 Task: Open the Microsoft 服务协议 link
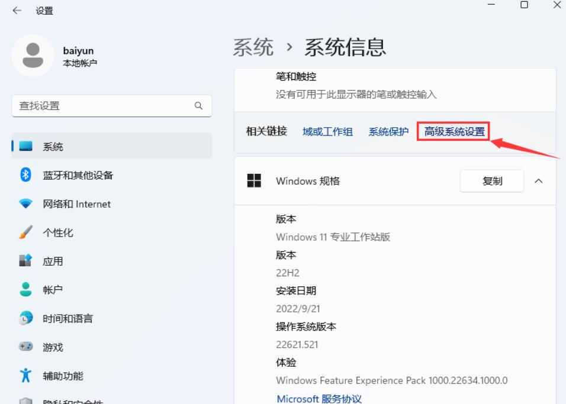[319, 398]
